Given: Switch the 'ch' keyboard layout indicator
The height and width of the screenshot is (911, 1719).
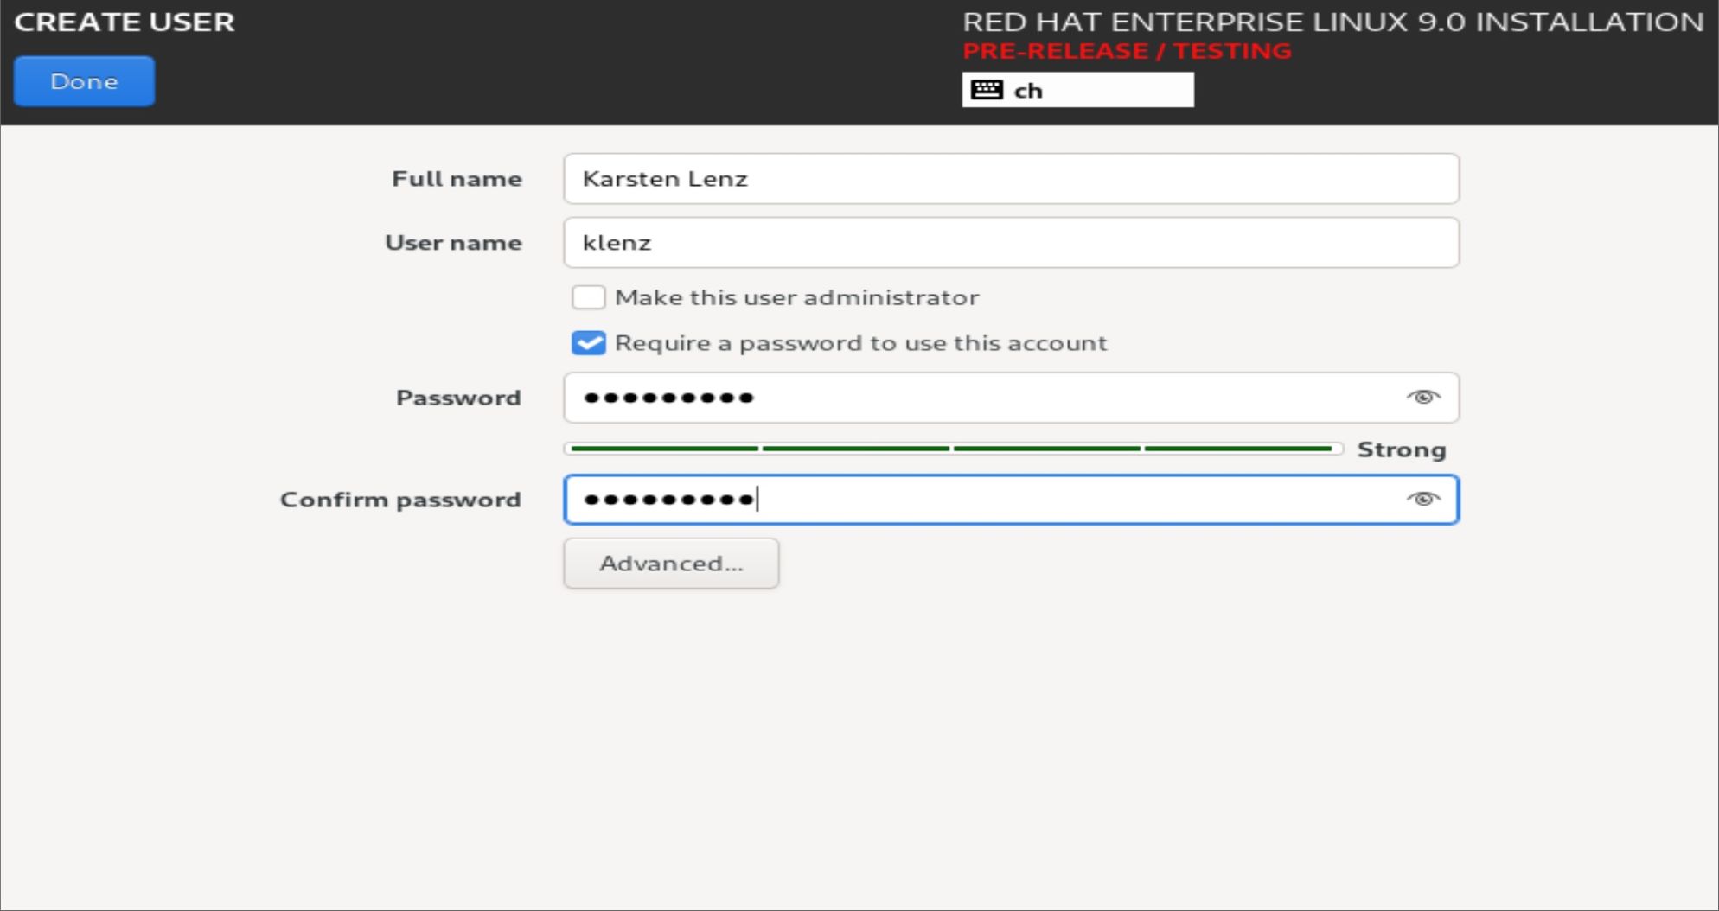Looking at the screenshot, I should [x=1077, y=90].
